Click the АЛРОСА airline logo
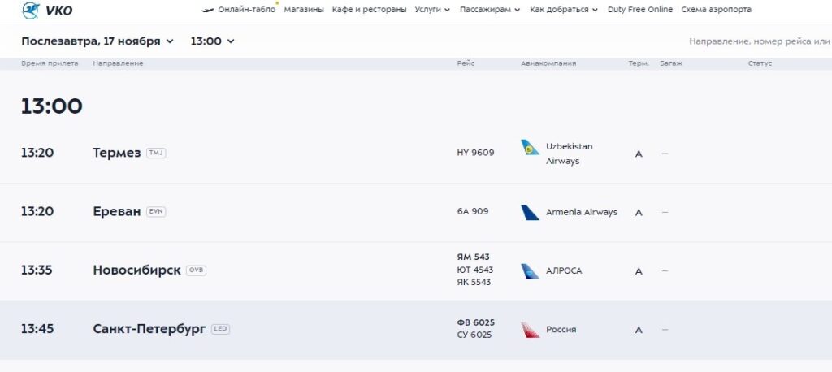The image size is (832, 372). [530, 270]
